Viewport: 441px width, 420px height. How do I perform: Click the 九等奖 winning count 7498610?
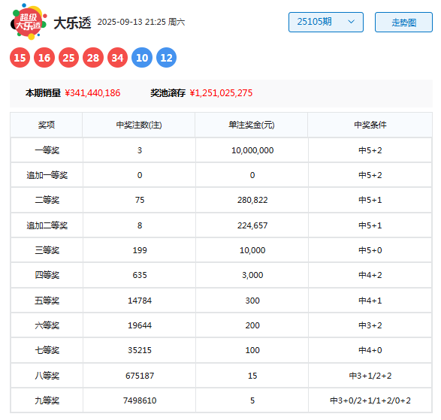point(140,400)
